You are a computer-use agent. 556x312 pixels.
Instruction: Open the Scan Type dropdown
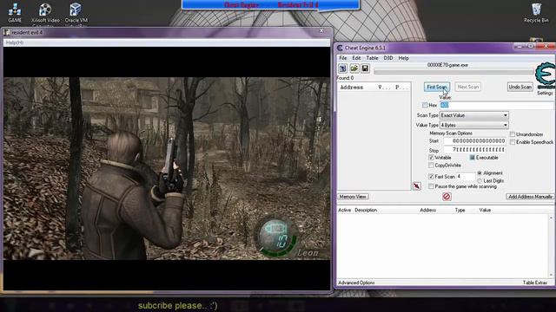click(x=474, y=115)
